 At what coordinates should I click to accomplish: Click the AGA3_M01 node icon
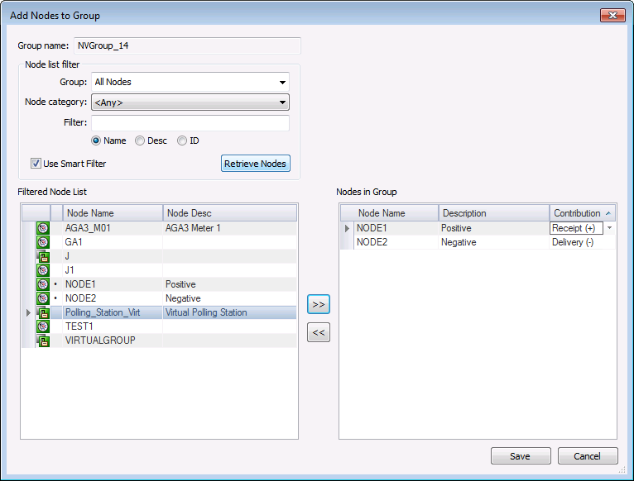pos(43,228)
